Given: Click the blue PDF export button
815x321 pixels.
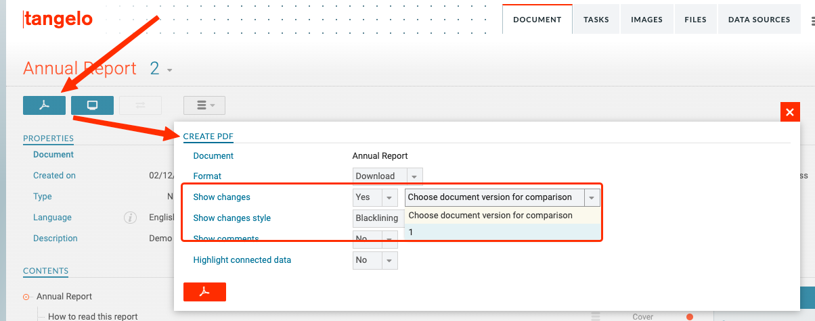Looking at the screenshot, I should [x=44, y=105].
